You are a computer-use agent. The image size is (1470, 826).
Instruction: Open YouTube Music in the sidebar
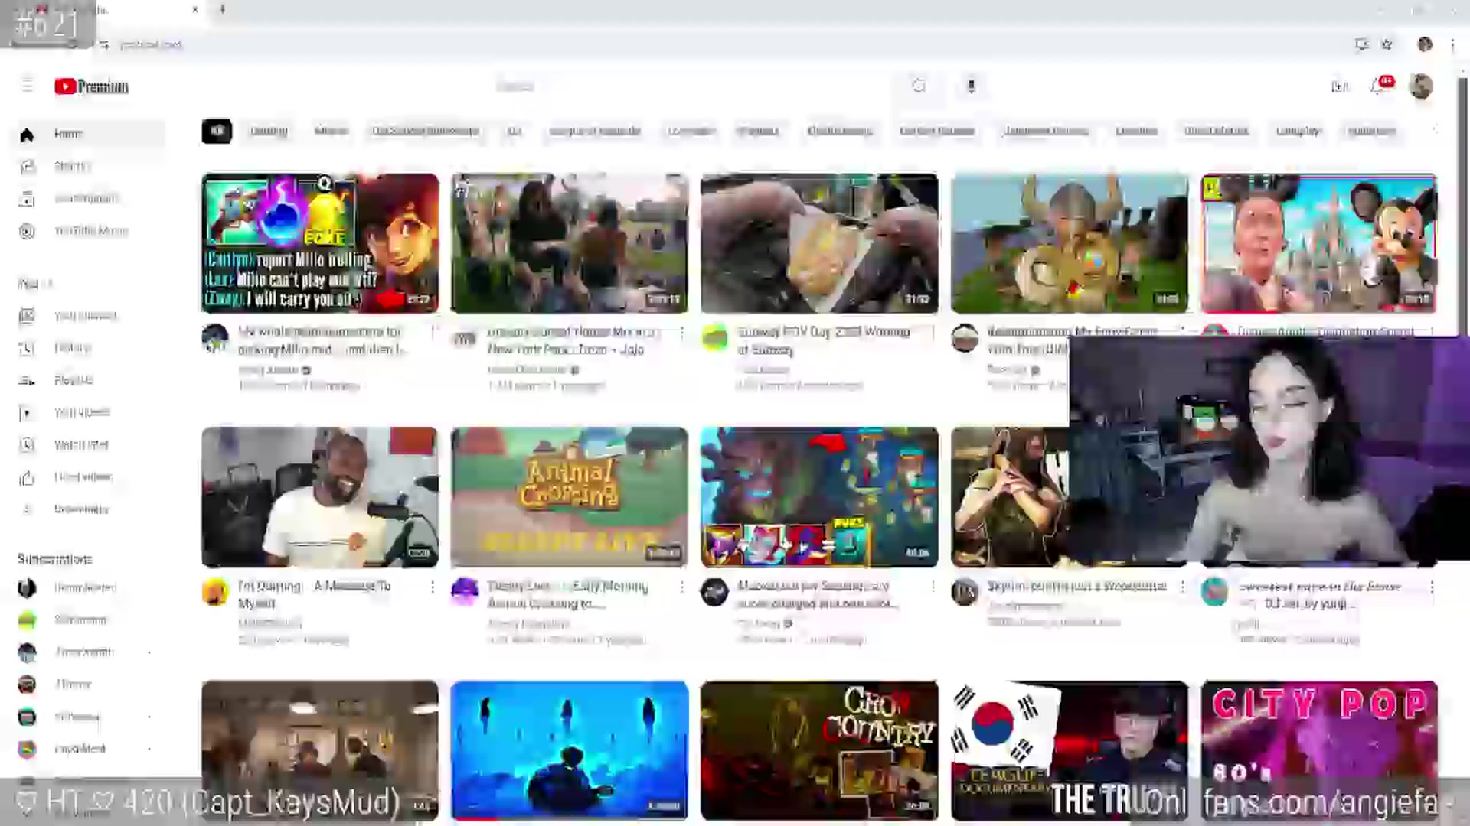click(90, 231)
